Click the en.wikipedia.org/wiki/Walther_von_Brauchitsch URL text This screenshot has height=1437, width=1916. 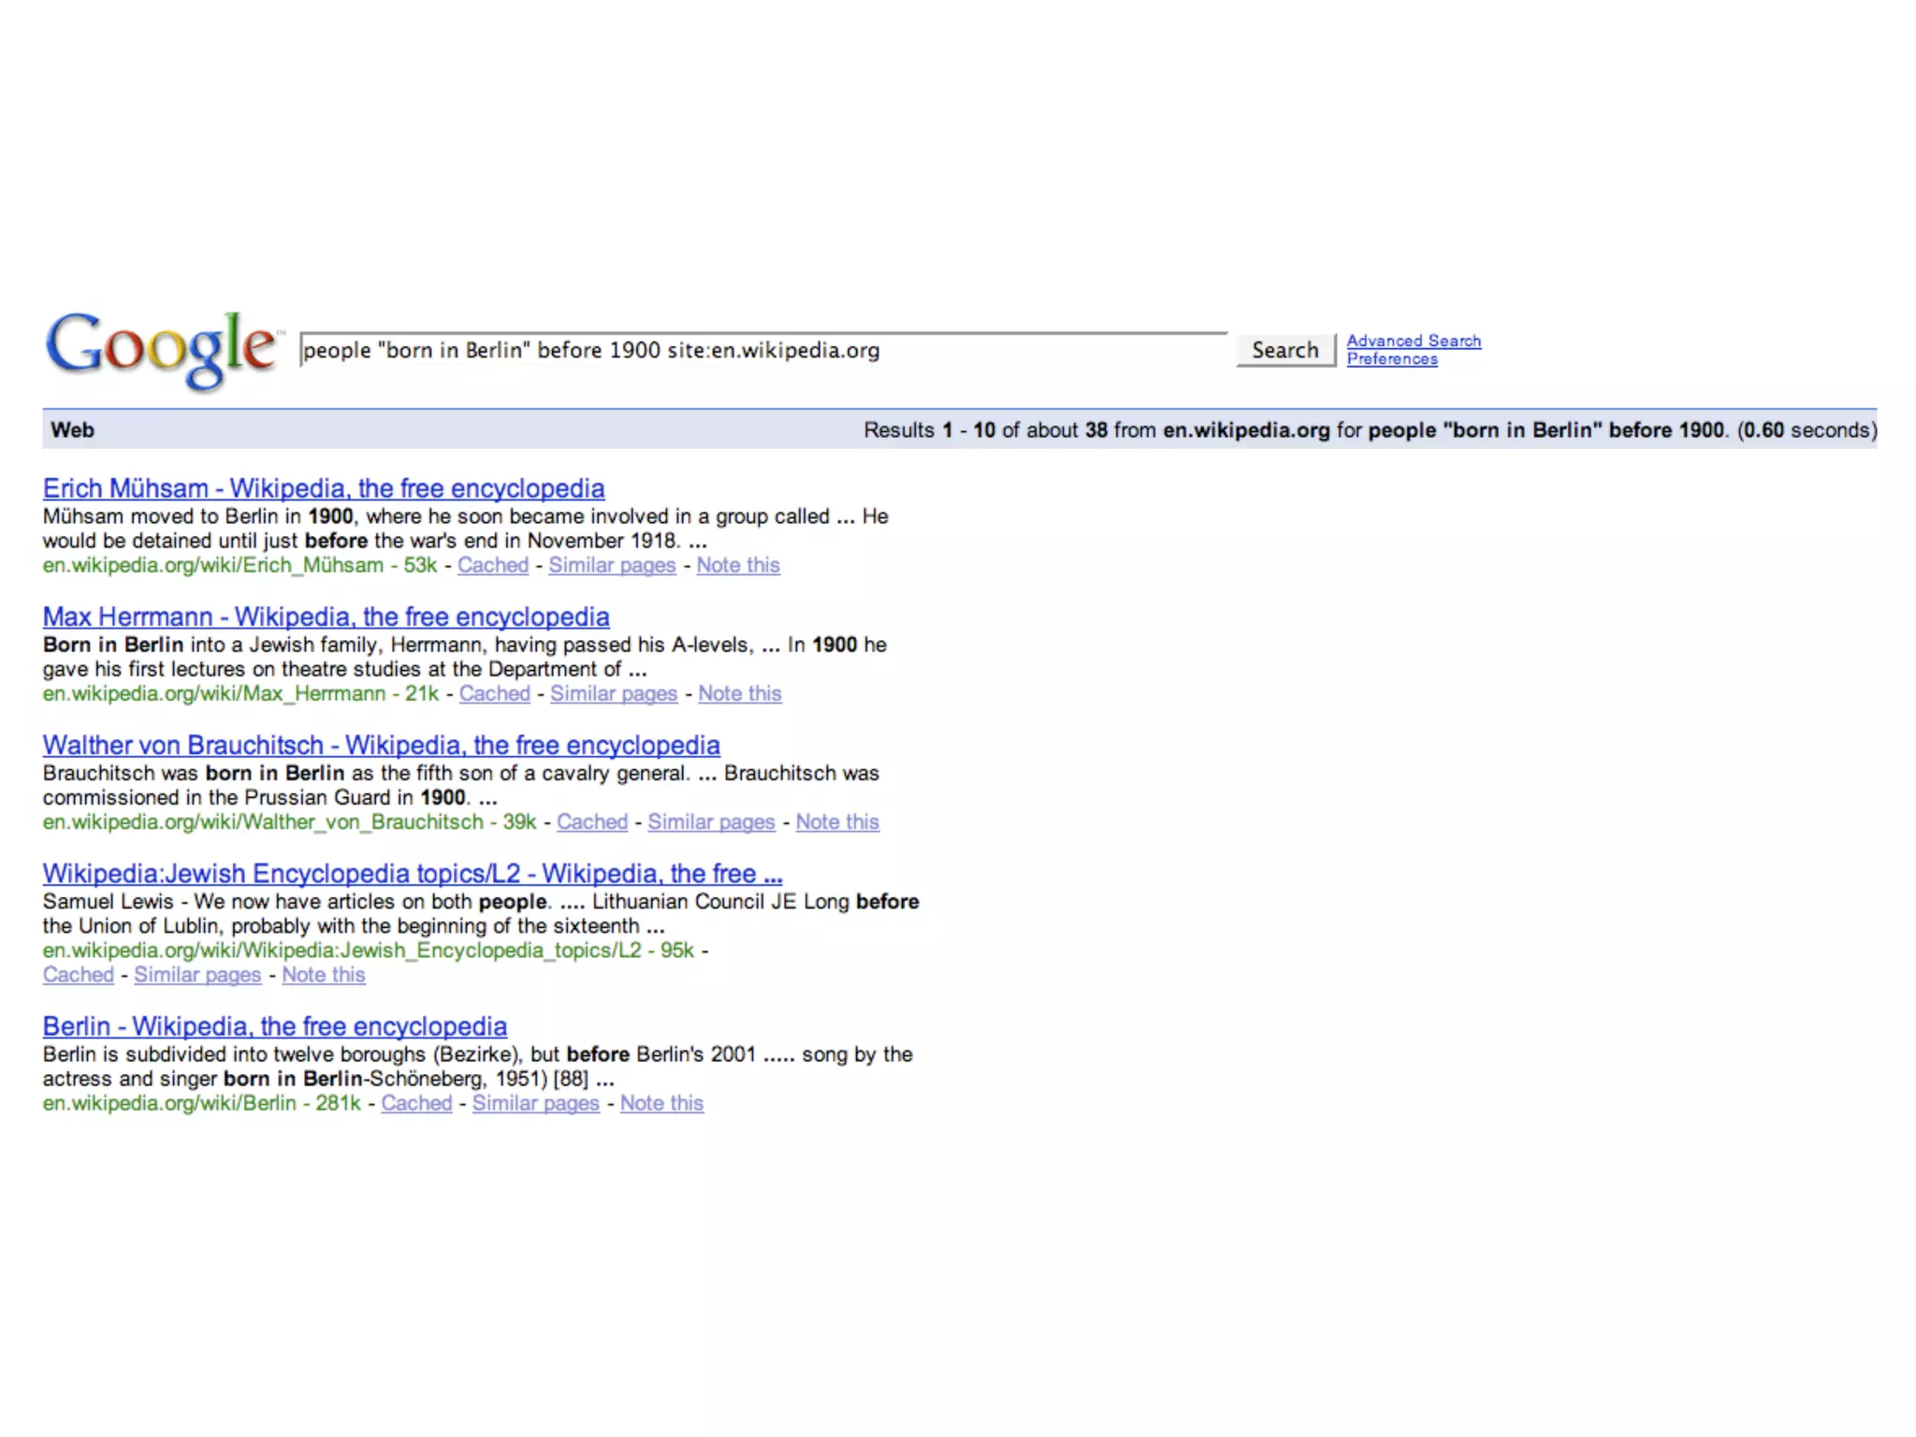point(263,821)
